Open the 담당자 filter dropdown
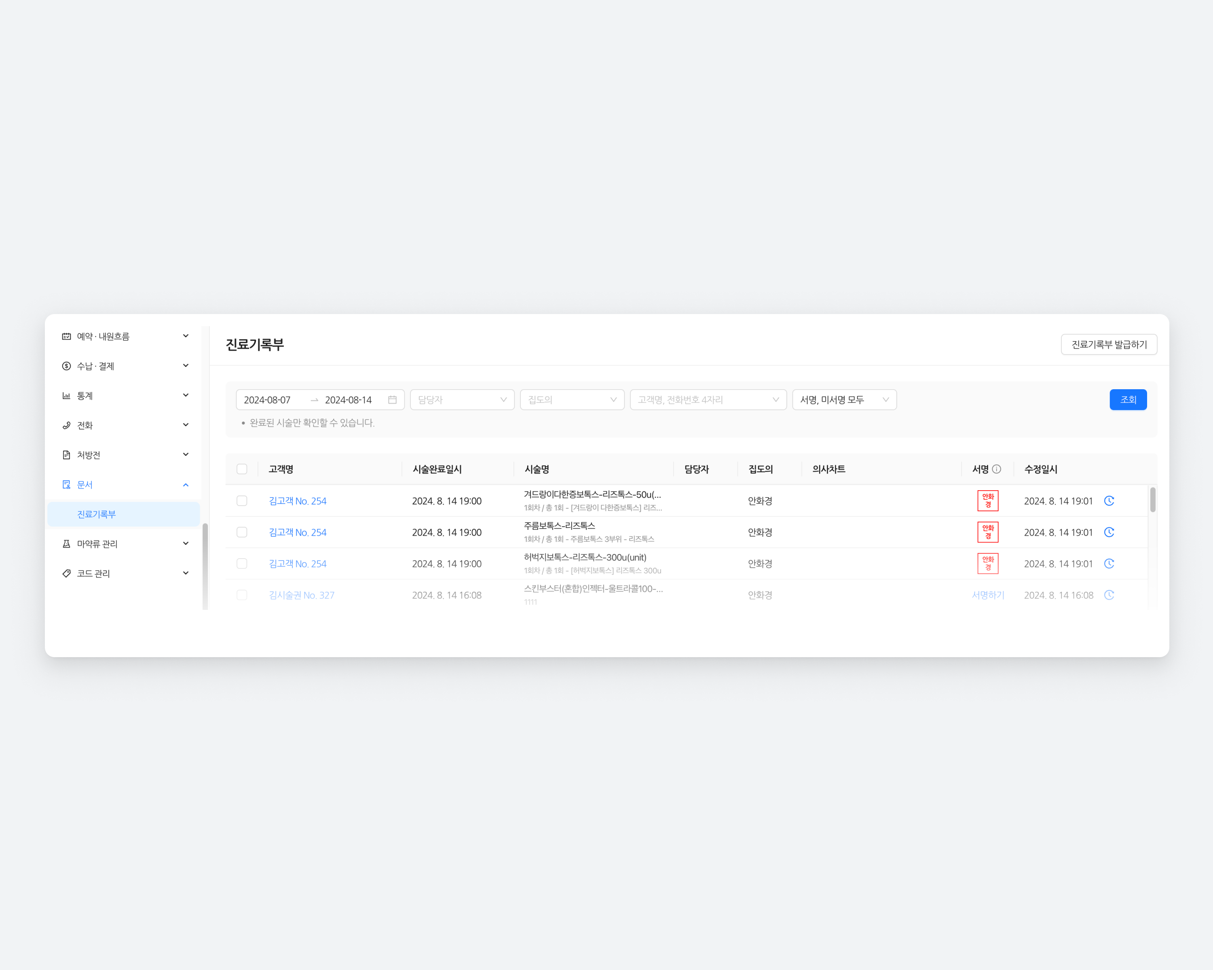Screen dimensions: 1213x970 462,400
